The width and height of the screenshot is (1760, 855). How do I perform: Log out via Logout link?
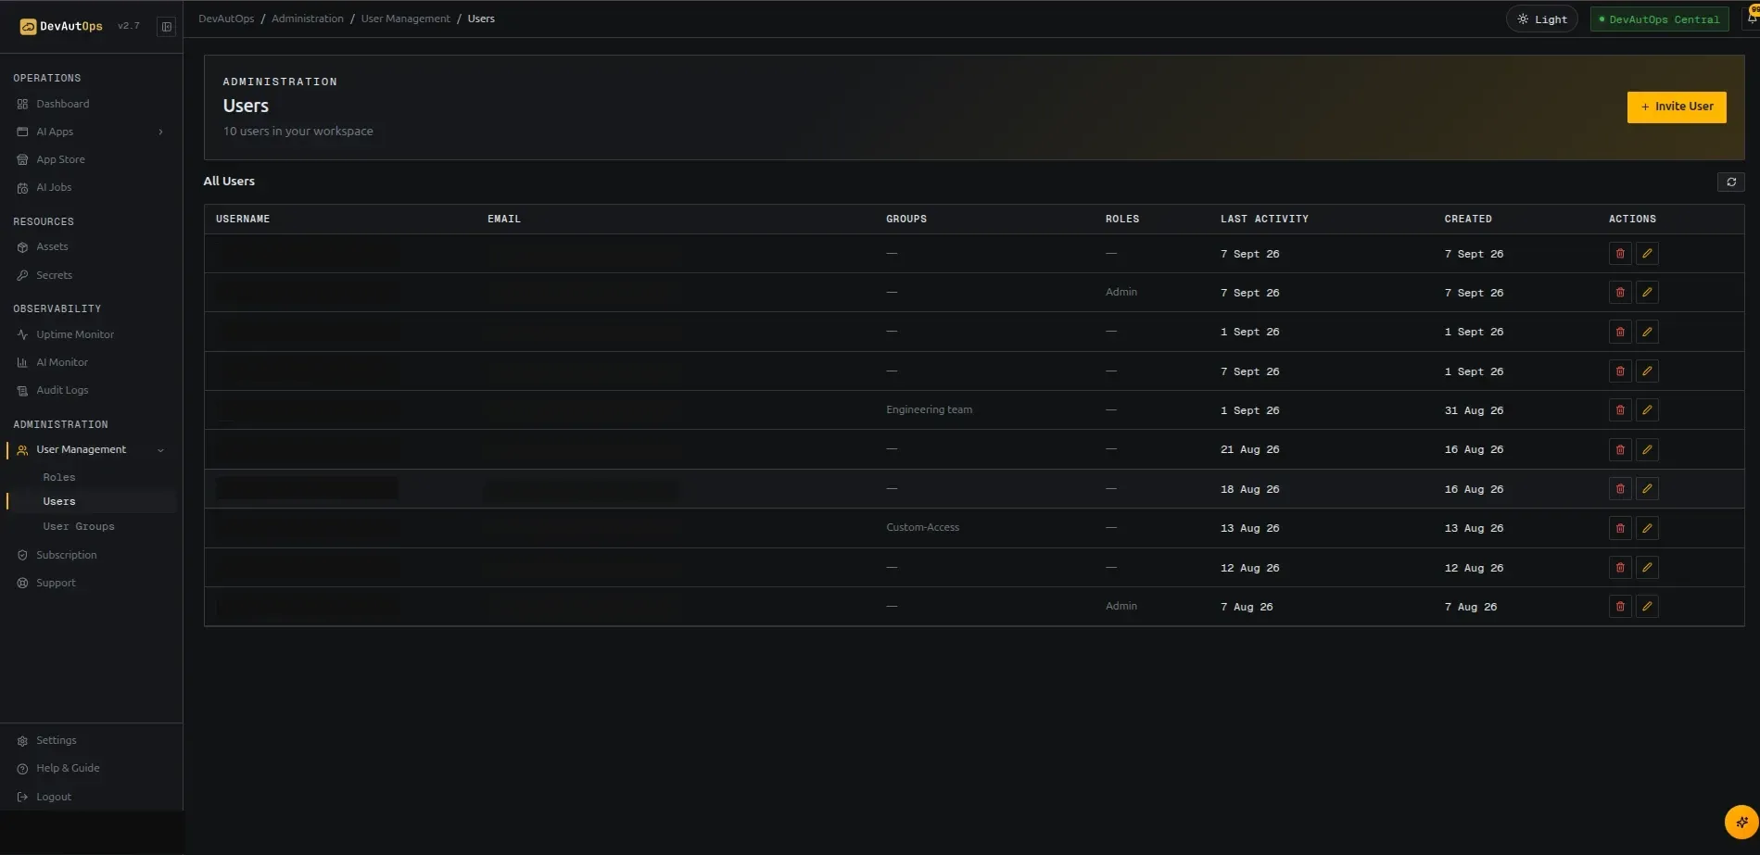coord(54,798)
